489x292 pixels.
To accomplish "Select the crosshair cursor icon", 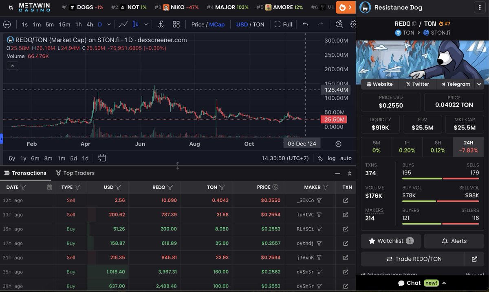I will coord(7,24).
